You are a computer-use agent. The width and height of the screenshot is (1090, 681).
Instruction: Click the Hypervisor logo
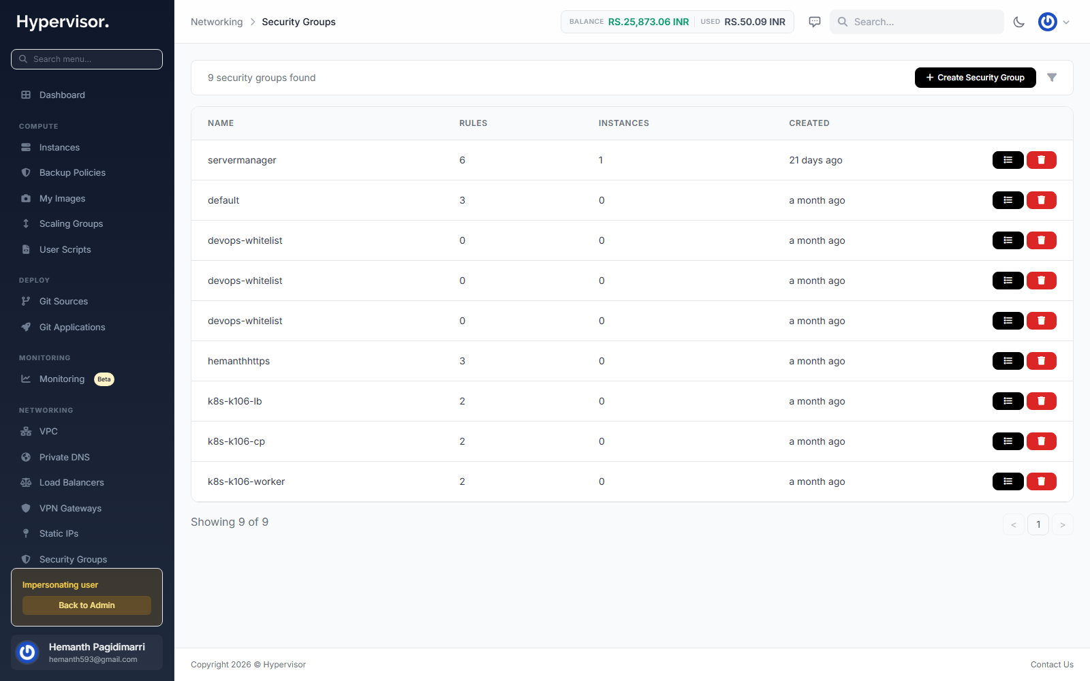coord(63,22)
